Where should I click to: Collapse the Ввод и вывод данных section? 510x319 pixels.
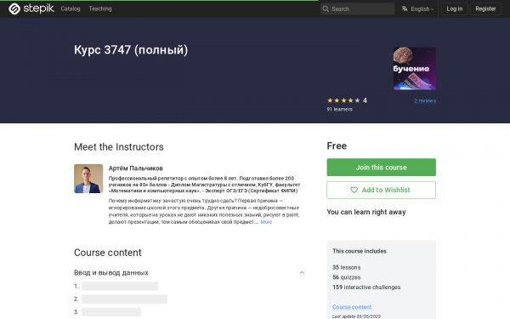[x=302, y=272]
